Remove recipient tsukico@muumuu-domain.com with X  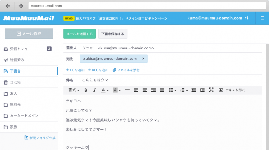pyautogui.click(x=143, y=59)
